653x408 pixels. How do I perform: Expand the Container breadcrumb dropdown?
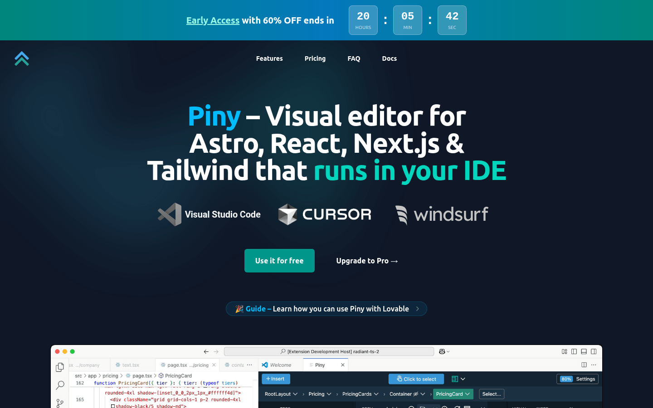point(423,394)
